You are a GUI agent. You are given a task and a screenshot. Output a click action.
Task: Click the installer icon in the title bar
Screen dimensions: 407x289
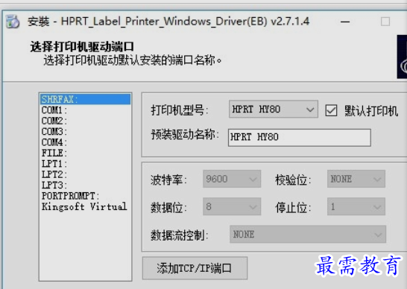[13, 22]
